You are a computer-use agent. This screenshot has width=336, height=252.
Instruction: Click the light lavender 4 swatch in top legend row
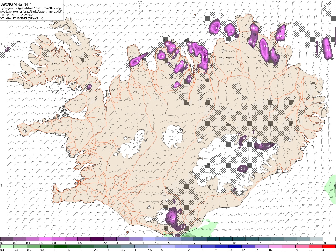pyautogui.click(x=148, y=239)
